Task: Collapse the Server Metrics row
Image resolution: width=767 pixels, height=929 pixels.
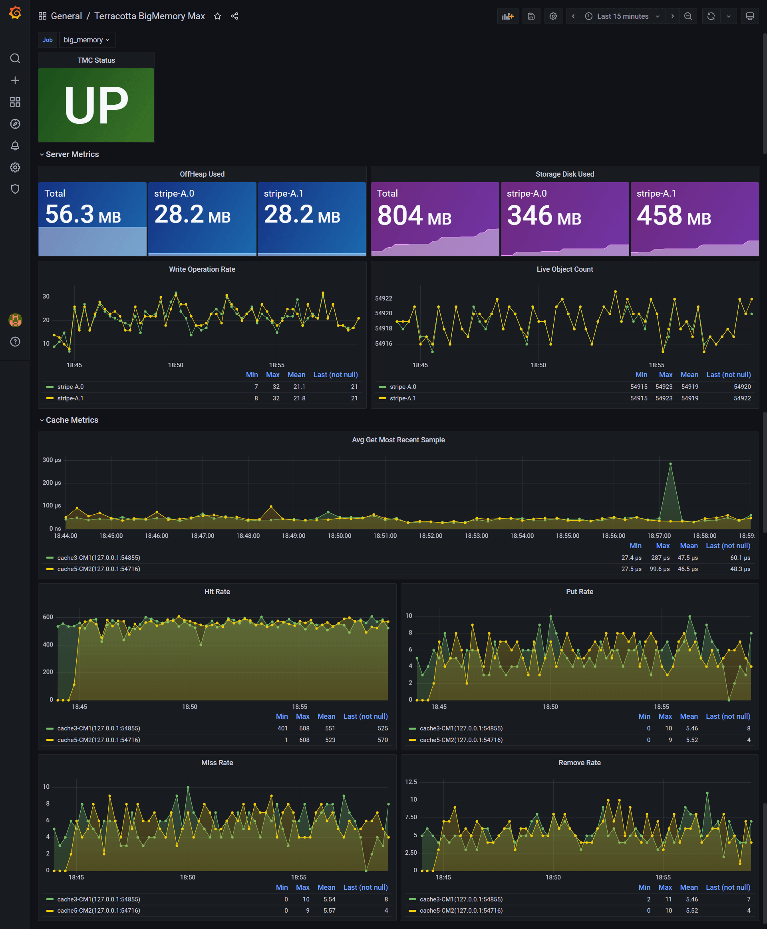Action: pos(72,154)
